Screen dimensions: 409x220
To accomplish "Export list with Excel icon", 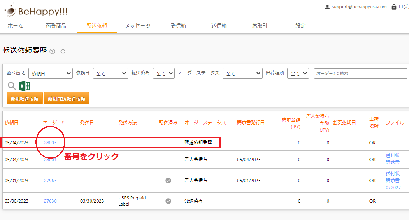I will (x=25, y=86).
